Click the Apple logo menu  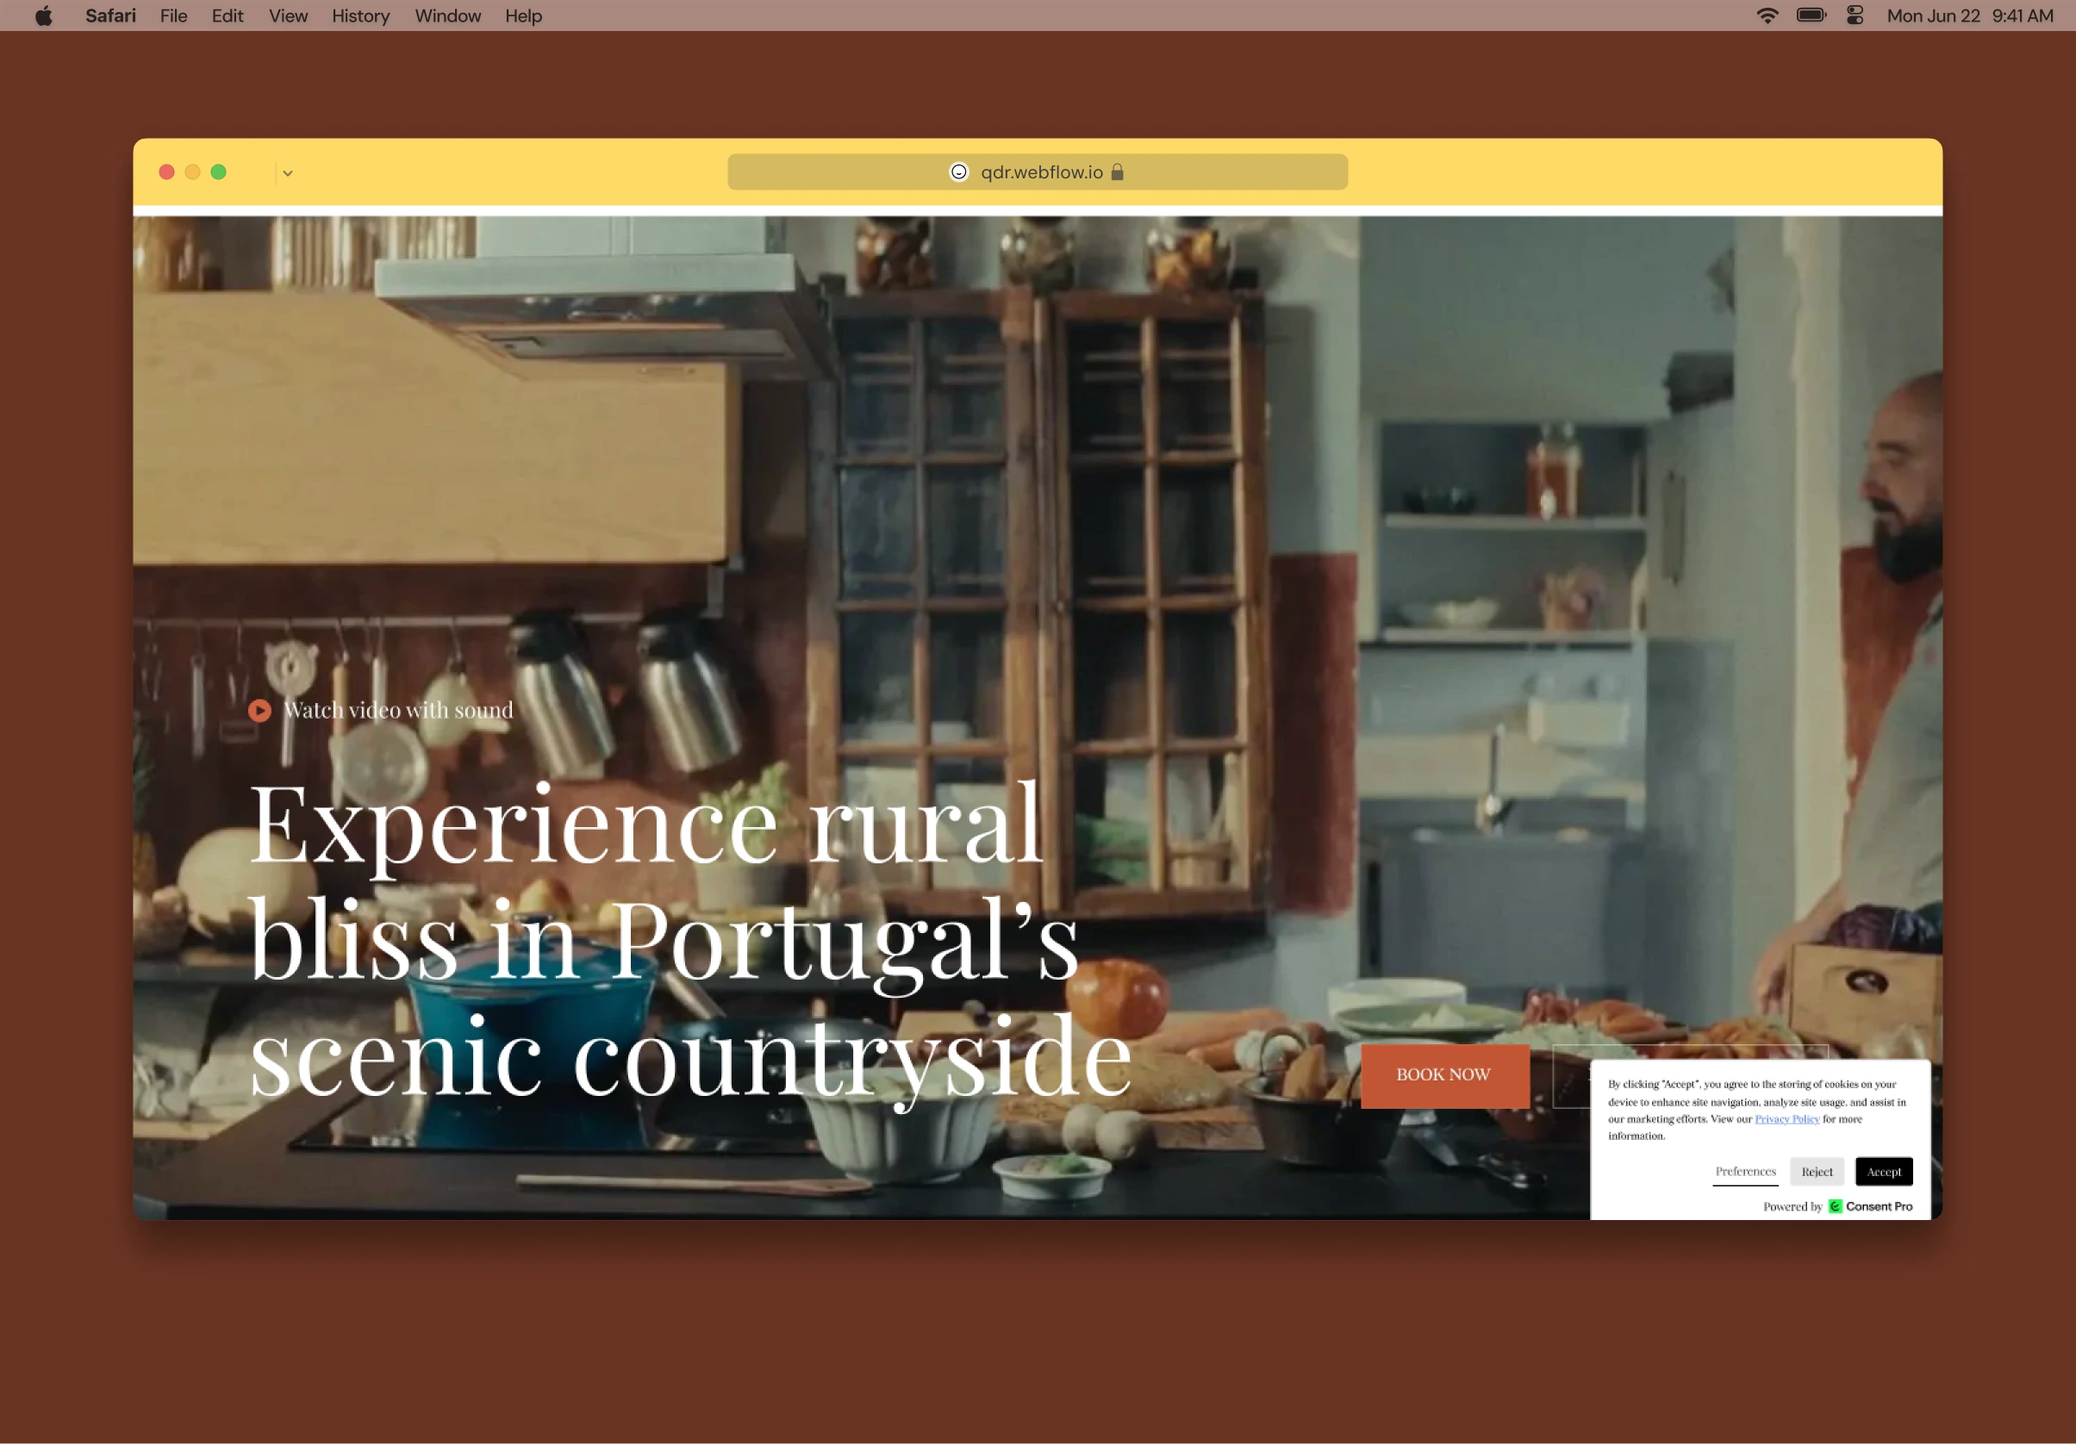pyautogui.click(x=43, y=16)
